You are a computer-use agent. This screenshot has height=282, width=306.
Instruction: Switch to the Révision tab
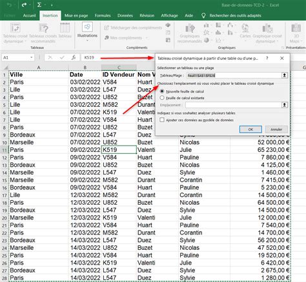pyautogui.click(x=147, y=15)
